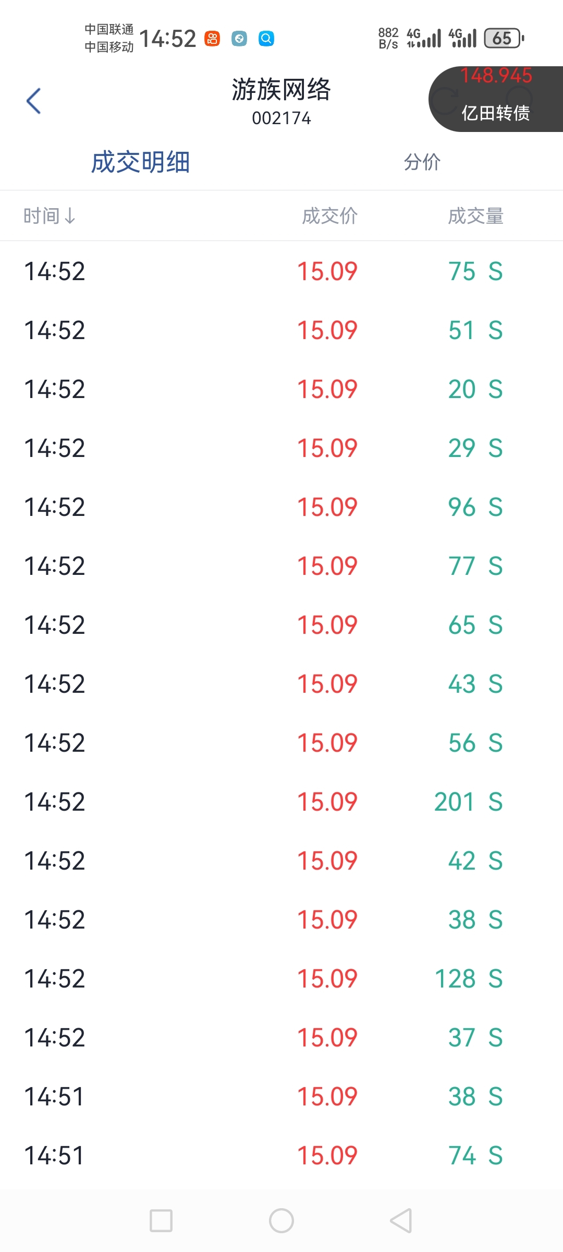
Task: Switch to the 分价 tab
Action: 422,162
